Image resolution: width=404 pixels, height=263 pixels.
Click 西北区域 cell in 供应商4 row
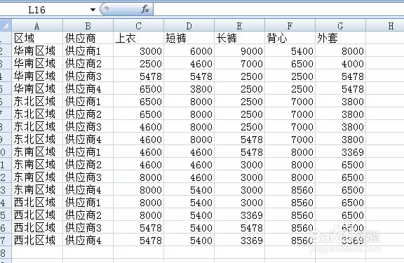pos(37,240)
